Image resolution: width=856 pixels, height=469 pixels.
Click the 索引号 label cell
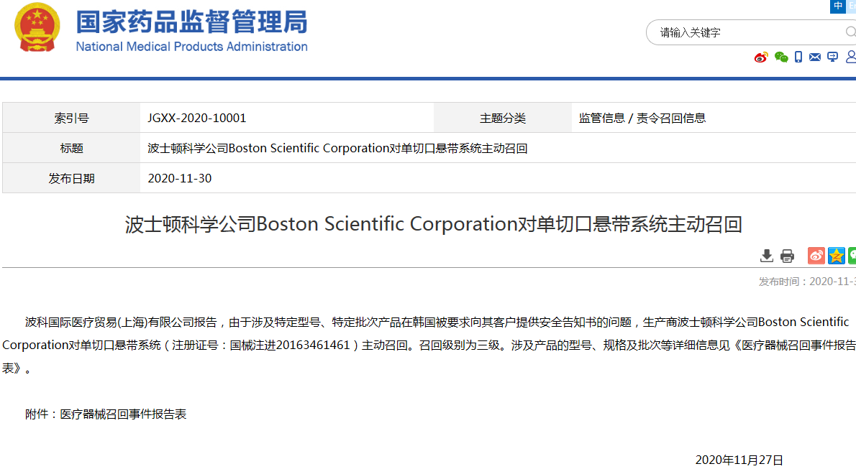(71, 118)
